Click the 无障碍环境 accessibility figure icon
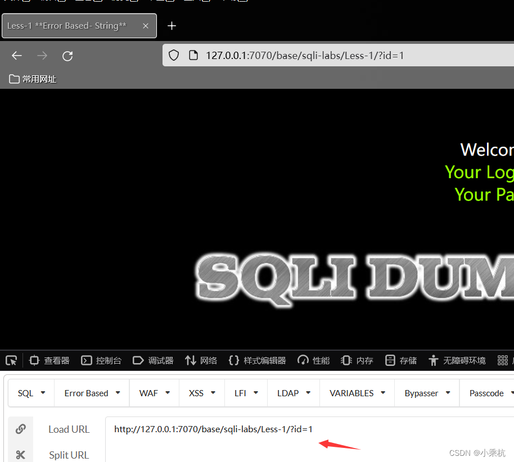514x462 pixels. pyautogui.click(x=434, y=360)
